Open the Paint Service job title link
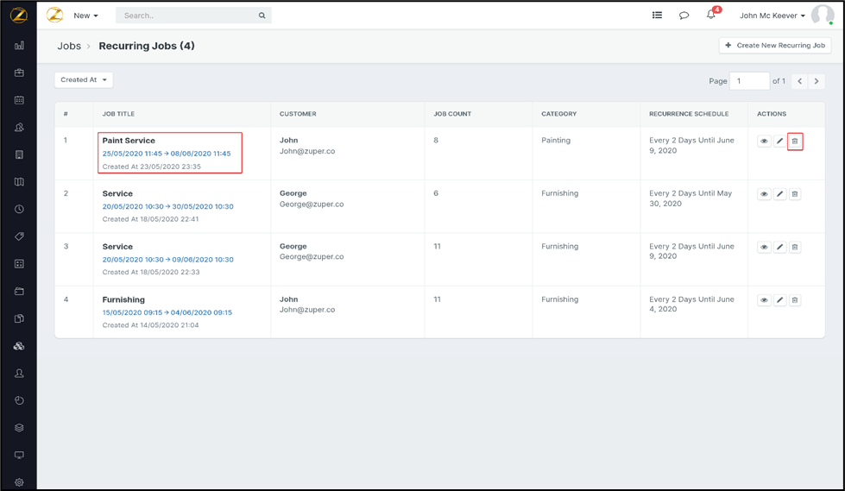The height and width of the screenshot is (491, 845). point(129,141)
